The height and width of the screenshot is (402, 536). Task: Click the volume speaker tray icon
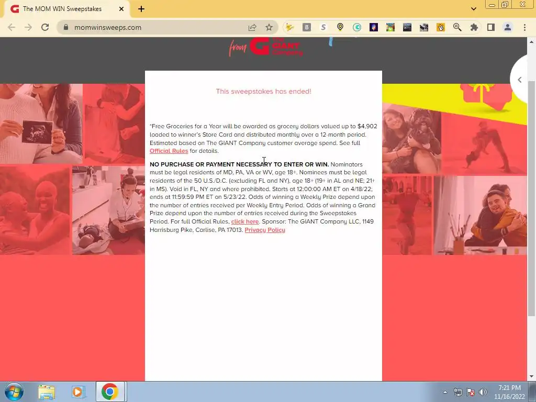coord(483,392)
